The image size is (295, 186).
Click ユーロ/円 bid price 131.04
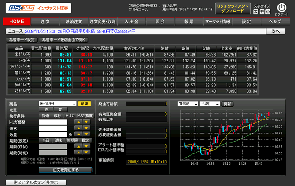tap(65, 61)
